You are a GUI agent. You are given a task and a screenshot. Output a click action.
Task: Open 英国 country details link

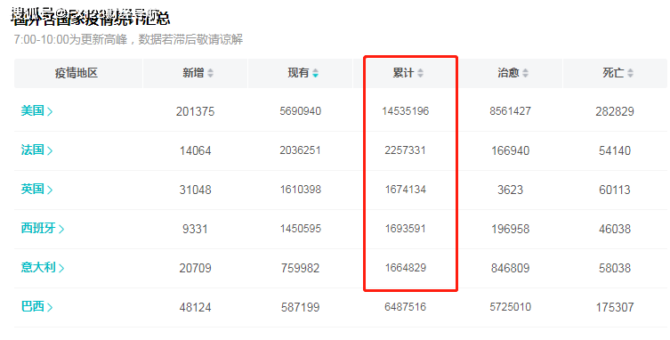point(36,190)
